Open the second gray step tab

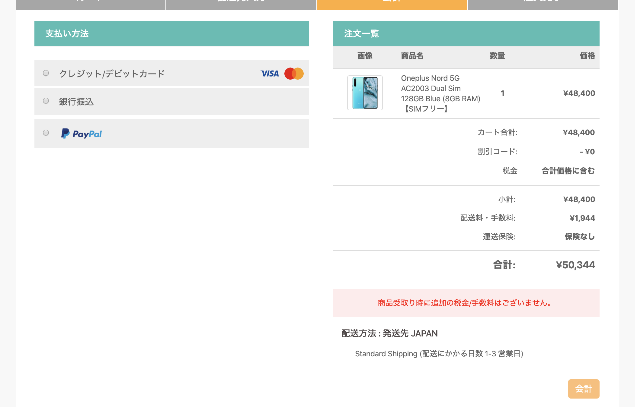[x=241, y=4]
